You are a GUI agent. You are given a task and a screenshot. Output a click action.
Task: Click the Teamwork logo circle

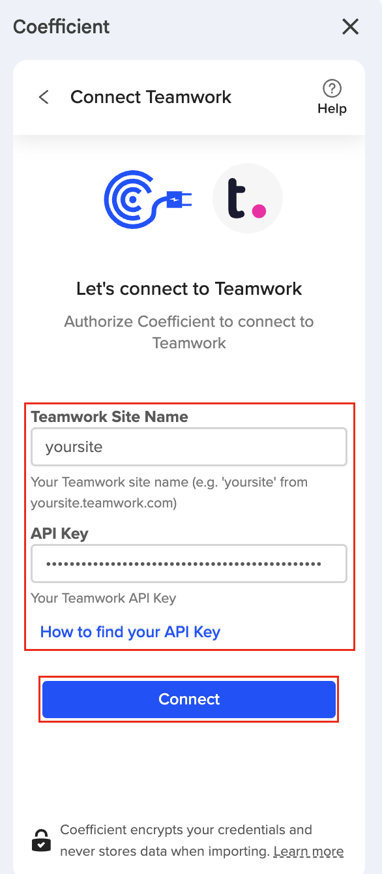point(248,198)
